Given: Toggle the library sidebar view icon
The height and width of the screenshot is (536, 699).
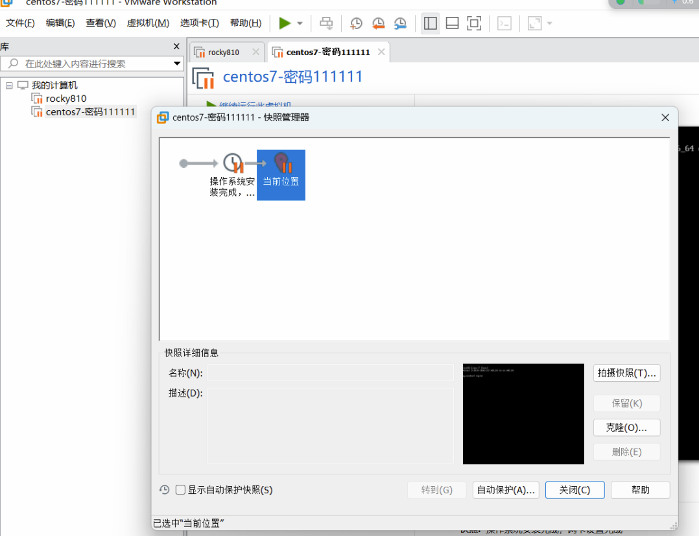Looking at the screenshot, I should coord(430,23).
